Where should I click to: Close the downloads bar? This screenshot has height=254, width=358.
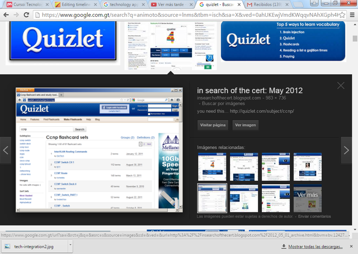(351, 246)
